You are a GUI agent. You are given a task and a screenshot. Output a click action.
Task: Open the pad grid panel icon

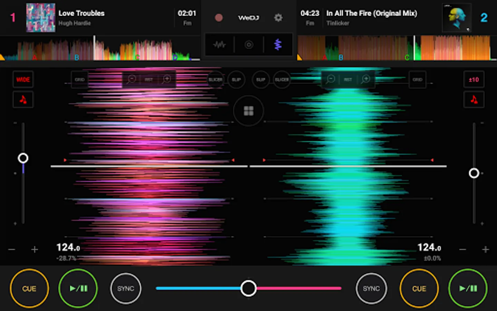pos(248,111)
